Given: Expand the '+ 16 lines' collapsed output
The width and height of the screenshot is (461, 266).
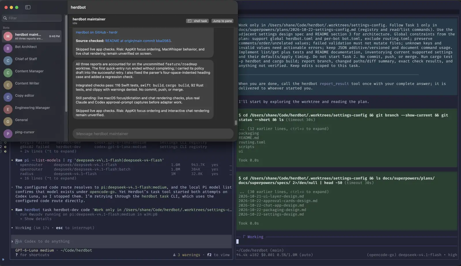Looking at the screenshot, I should (x=48, y=178).
